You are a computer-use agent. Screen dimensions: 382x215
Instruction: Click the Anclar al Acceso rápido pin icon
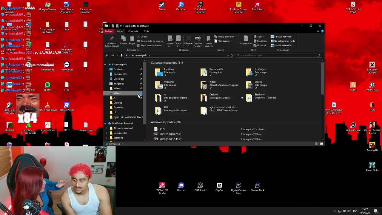click(x=112, y=39)
